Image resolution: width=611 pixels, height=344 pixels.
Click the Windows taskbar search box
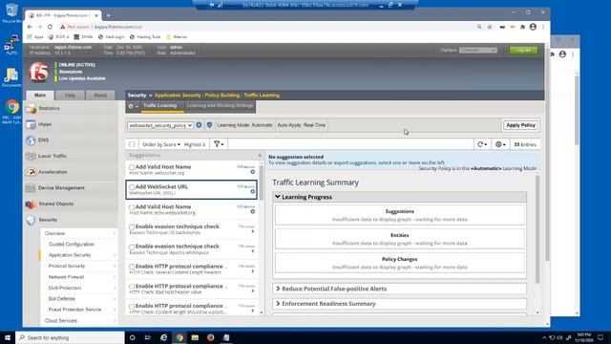70,337
